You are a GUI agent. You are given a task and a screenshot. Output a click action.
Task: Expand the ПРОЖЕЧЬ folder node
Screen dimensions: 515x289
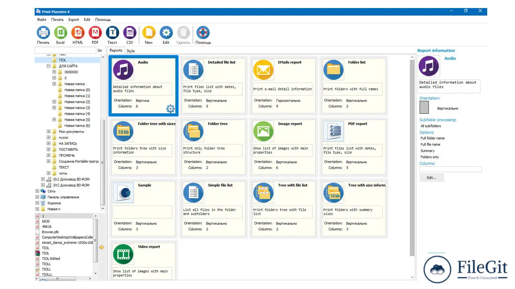(49, 155)
